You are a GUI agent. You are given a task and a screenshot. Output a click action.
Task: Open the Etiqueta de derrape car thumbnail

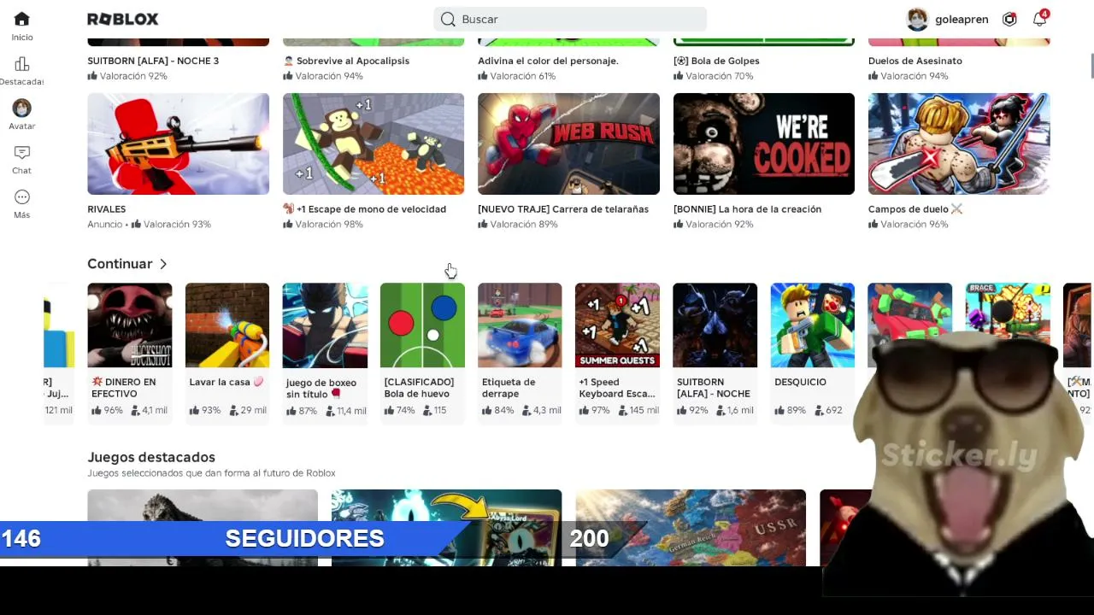[520, 325]
